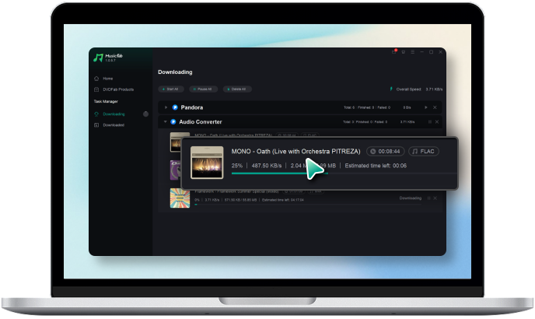Click the Overall Speed lightning icon
Image resolution: width=535 pixels, height=319 pixels.
click(x=391, y=89)
